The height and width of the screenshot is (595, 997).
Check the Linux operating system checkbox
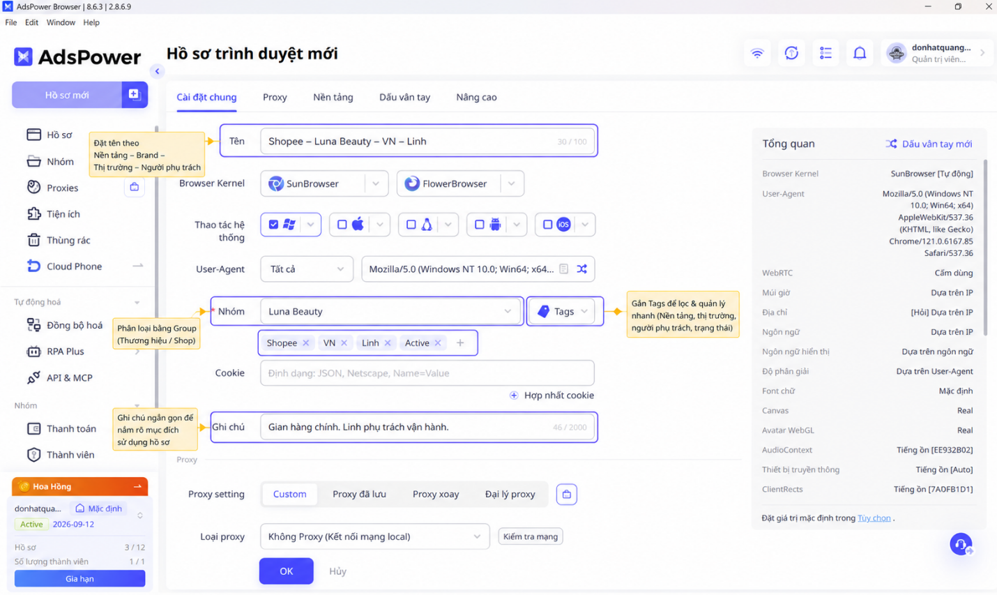click(411, 225)
